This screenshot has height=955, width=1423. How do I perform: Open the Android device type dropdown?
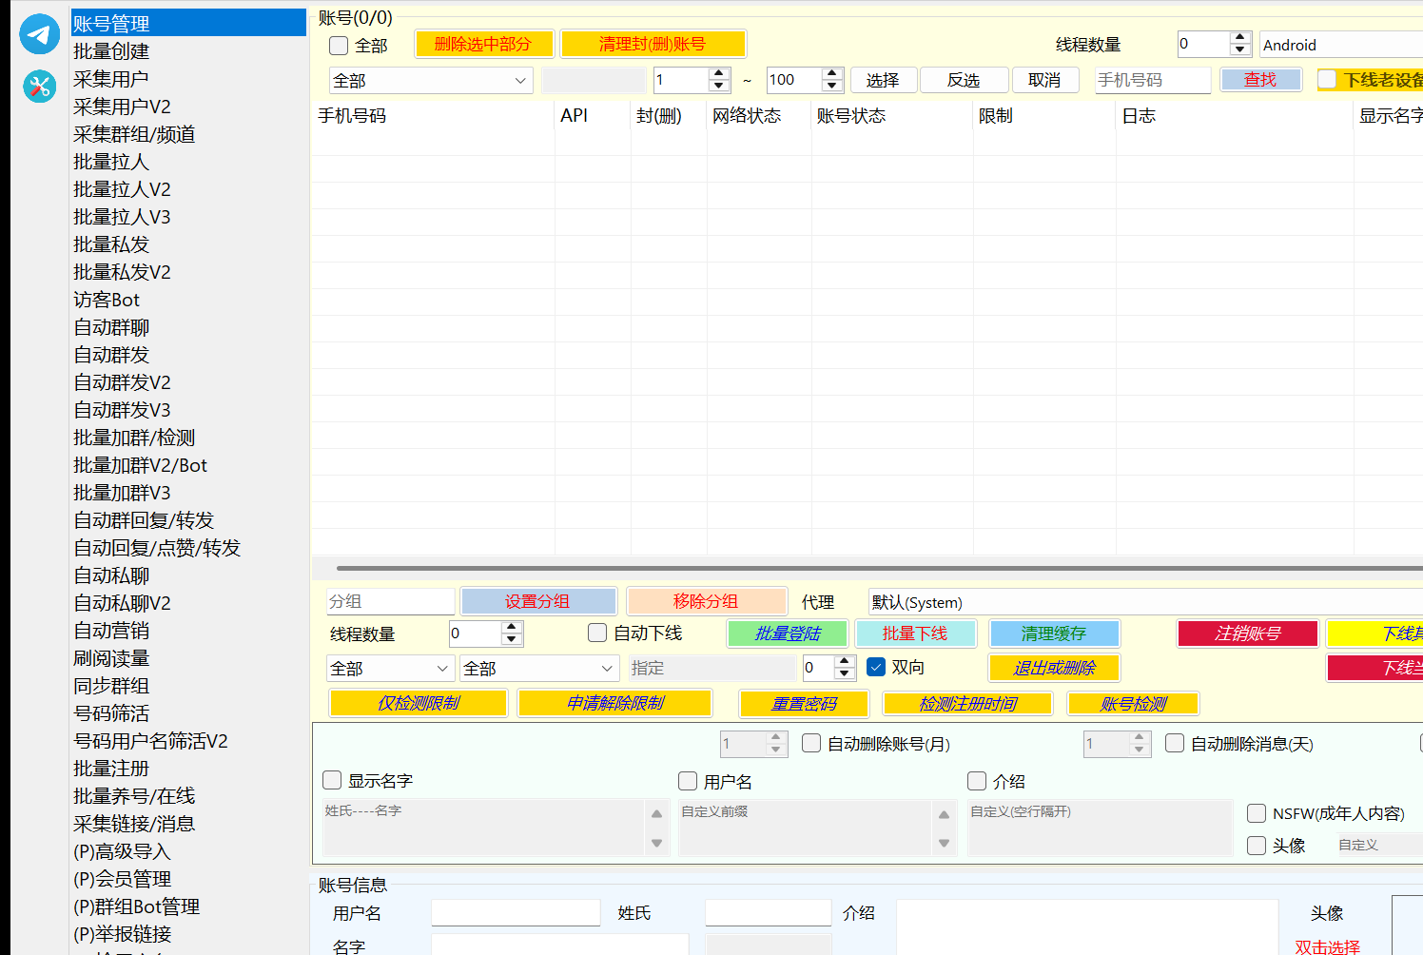pos(1341,45)
